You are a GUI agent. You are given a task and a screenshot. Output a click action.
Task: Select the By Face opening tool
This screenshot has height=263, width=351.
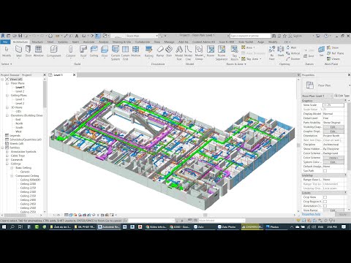(x=272, y=53)
